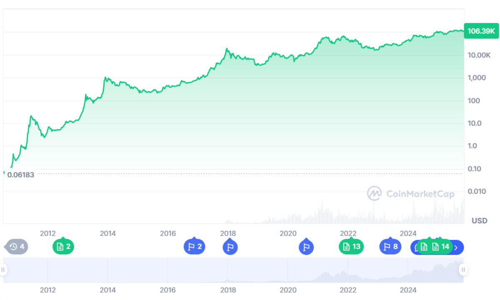This screenshot has width=500, height=300.
Task: Click the left range slider handle
Action: [x=3, y=270]
